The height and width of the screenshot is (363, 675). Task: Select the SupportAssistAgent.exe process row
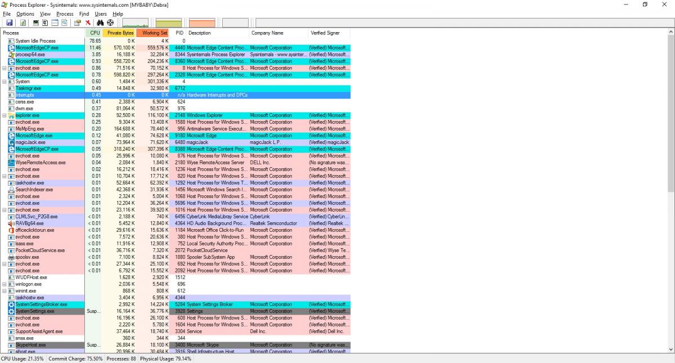(175, 331)
